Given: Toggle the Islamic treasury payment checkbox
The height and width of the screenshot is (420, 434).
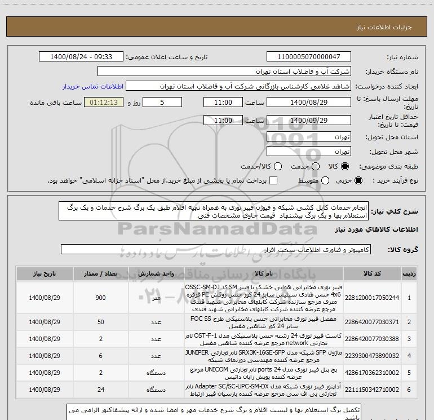Looking at the screenshot, I should (x=273, y=180).
